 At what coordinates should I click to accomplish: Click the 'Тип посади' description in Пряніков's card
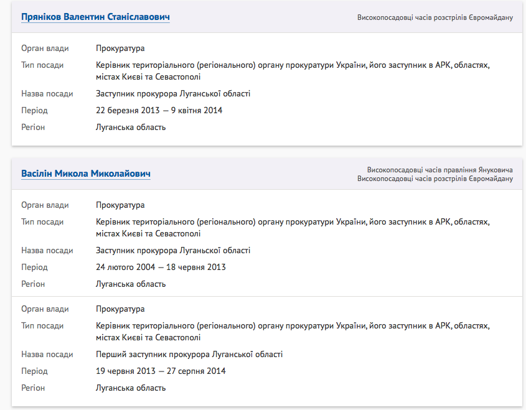pos(293,71)
